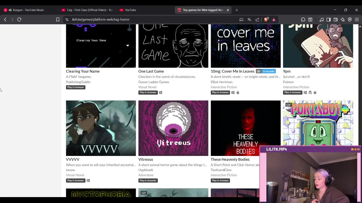Click Play in browser under Vitreous

[x=148, y=180]
